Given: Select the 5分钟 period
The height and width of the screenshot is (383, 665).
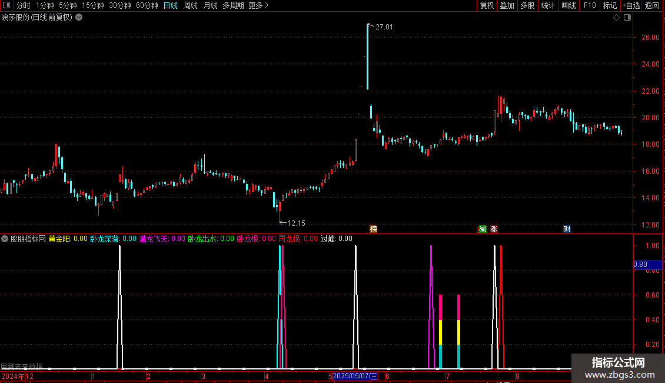Looking at the screenshot, I should click(x=68, y=5).
